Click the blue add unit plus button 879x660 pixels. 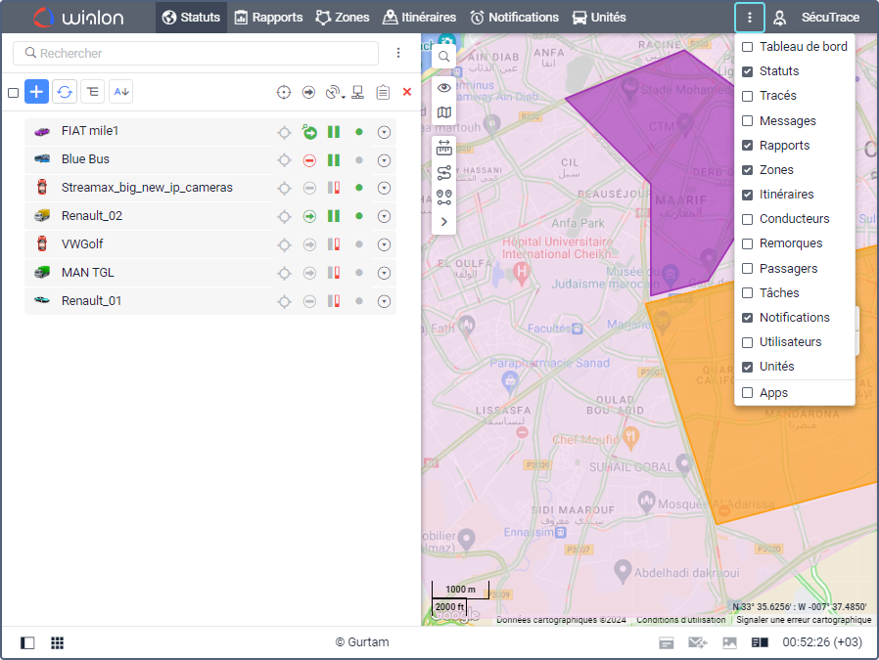point(36,92)
